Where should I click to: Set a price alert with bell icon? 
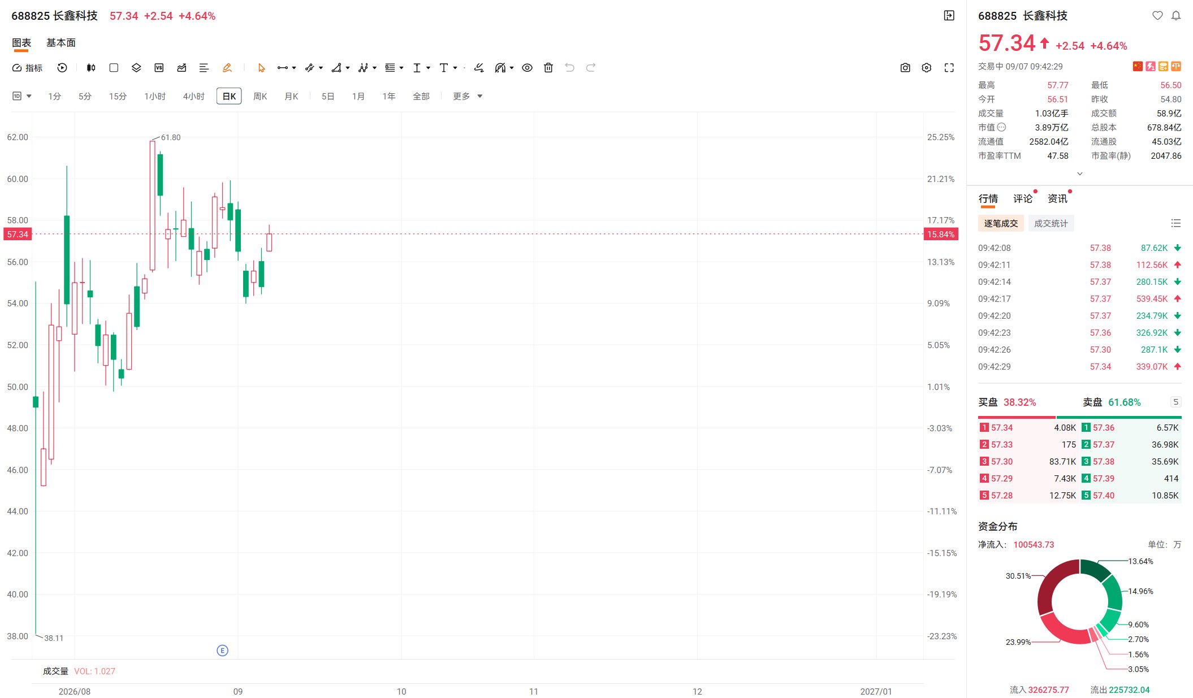[x=1176, y=16]
